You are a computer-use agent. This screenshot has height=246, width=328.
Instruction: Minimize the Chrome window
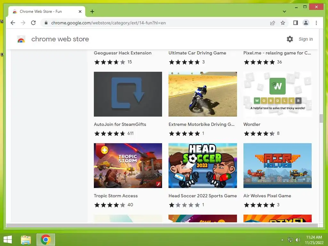[x=296, y=7]
